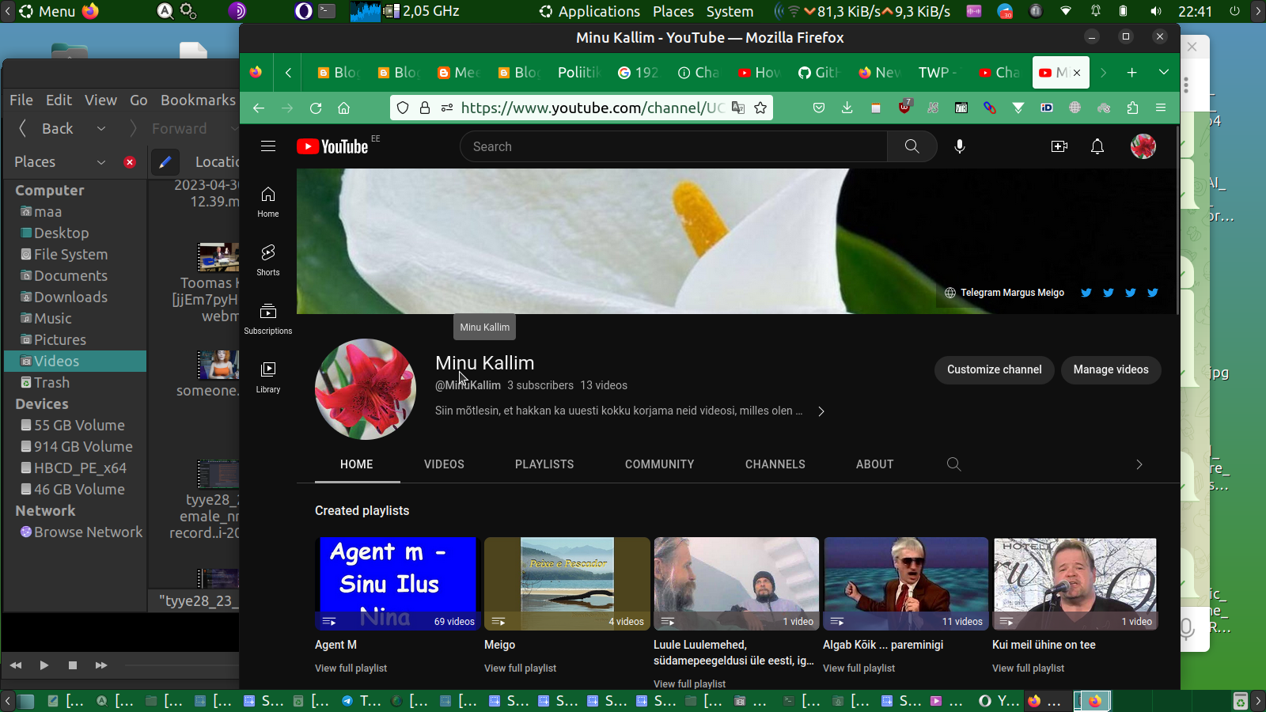The image size is (1266, 712).
Task: Open the Firefox application hamburger menu
Action: (1161, 108)
